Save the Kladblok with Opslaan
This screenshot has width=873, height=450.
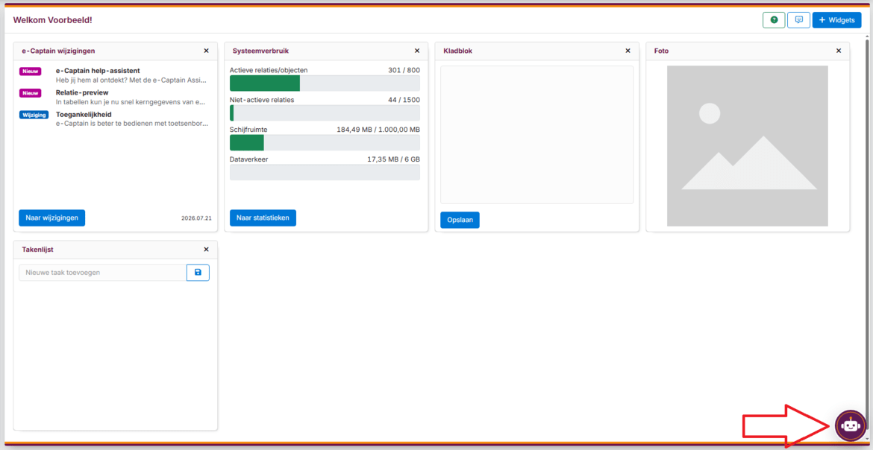460,220
